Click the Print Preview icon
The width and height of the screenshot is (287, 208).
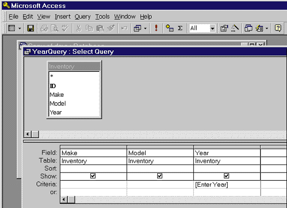pos(54,28)
